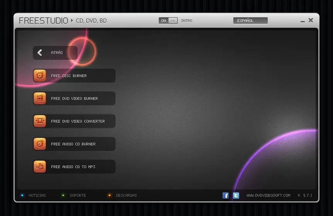Screen dimensions: 333x216
Task: Click the Free DVD Video Converter label
Action: coord(78,121)
